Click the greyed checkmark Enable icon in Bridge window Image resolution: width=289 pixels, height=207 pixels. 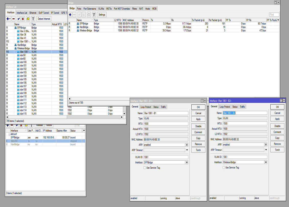pos(79,15)
